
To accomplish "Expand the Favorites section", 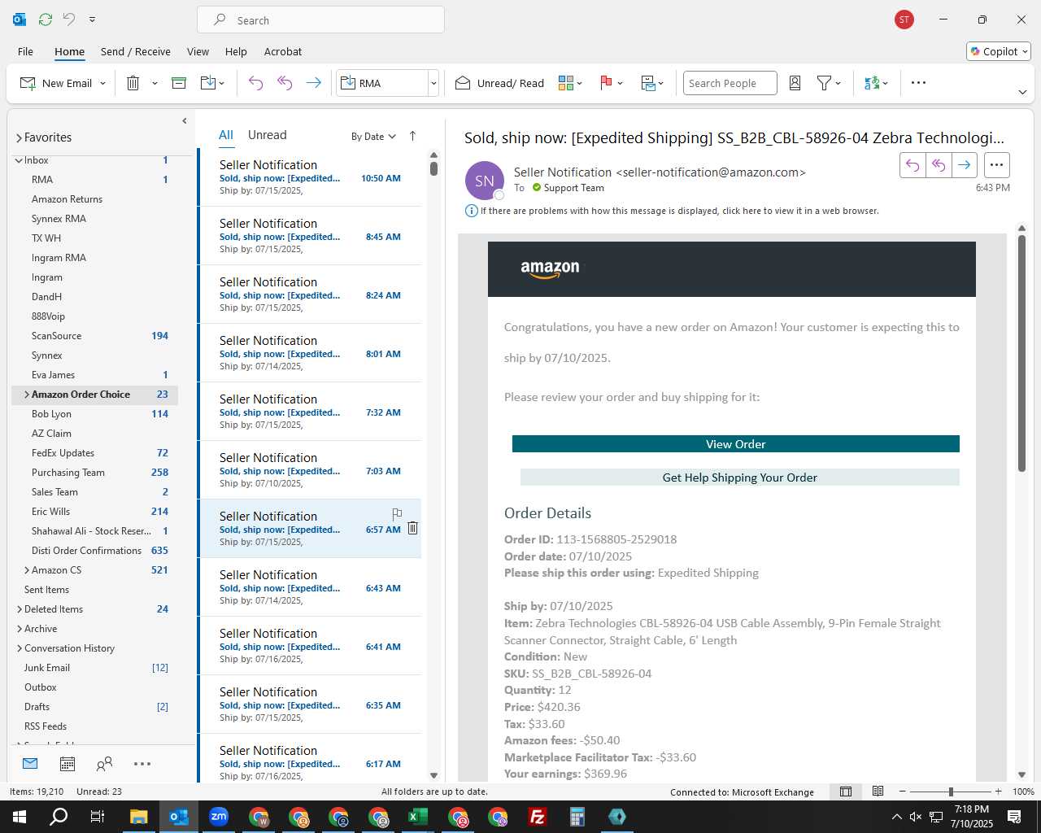I will 19,137.
